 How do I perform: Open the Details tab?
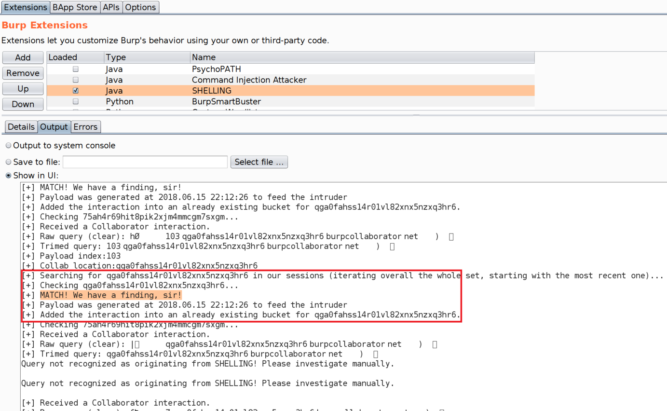[x=21, y=127]
